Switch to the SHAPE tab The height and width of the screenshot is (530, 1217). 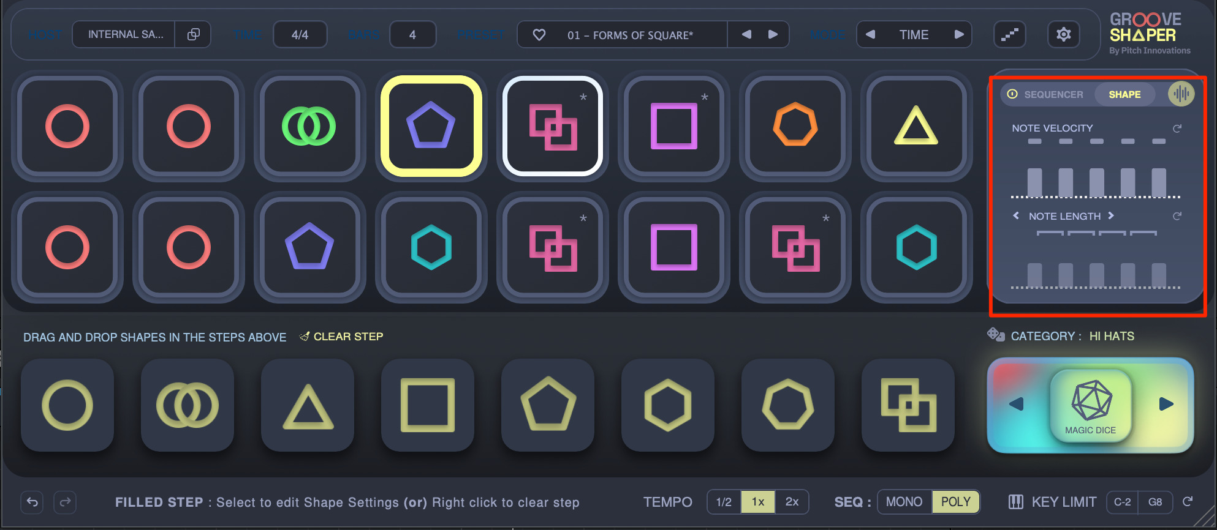pyautogui.click(x=1124, y=94)
